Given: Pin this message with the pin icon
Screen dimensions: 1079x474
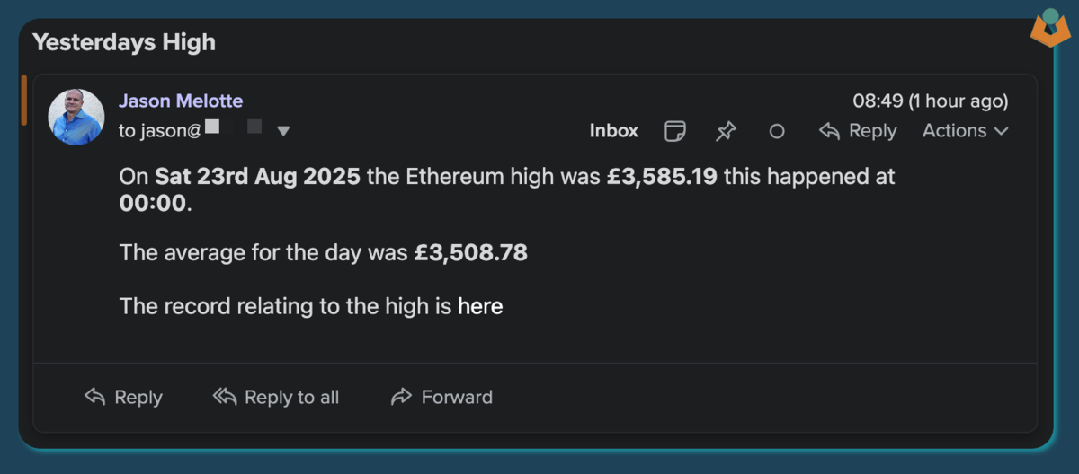Looking at the screenshot, I should tap(726, 131).
